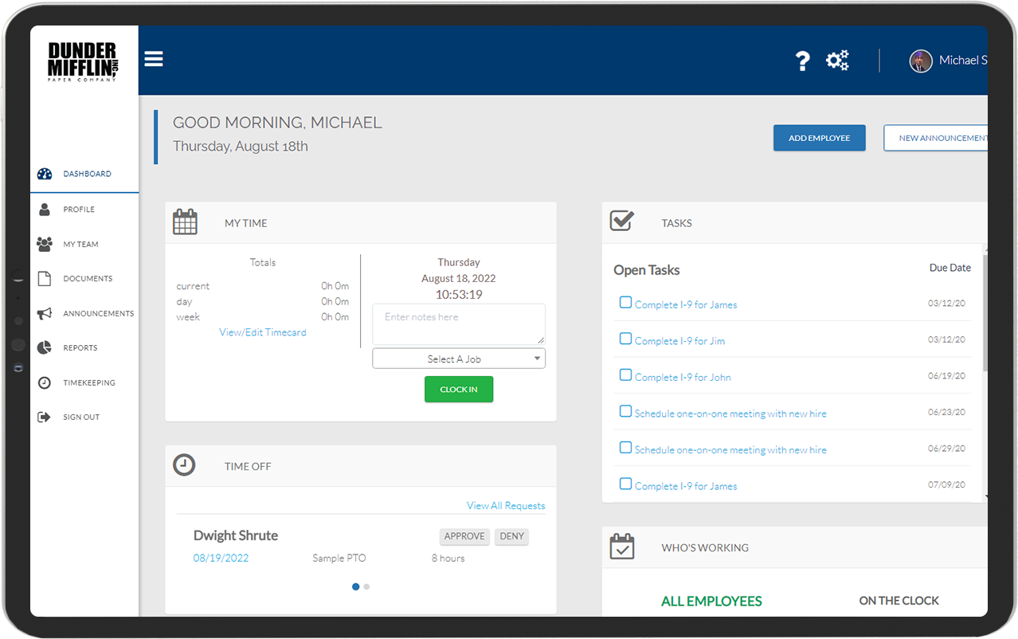Open the 08/19/2022 request date link
Viewport: 1018px width, 639px height.
(221, 558)
